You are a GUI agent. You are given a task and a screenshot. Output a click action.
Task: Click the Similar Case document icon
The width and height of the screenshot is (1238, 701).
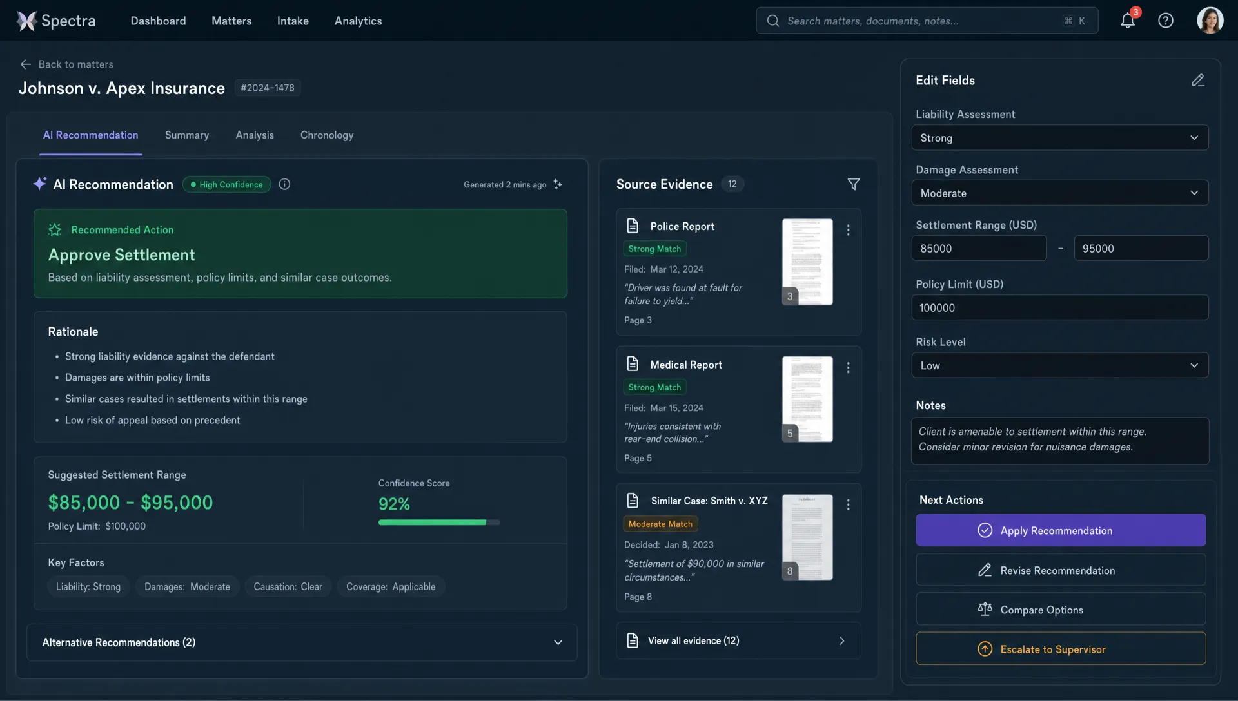[633, 501]
